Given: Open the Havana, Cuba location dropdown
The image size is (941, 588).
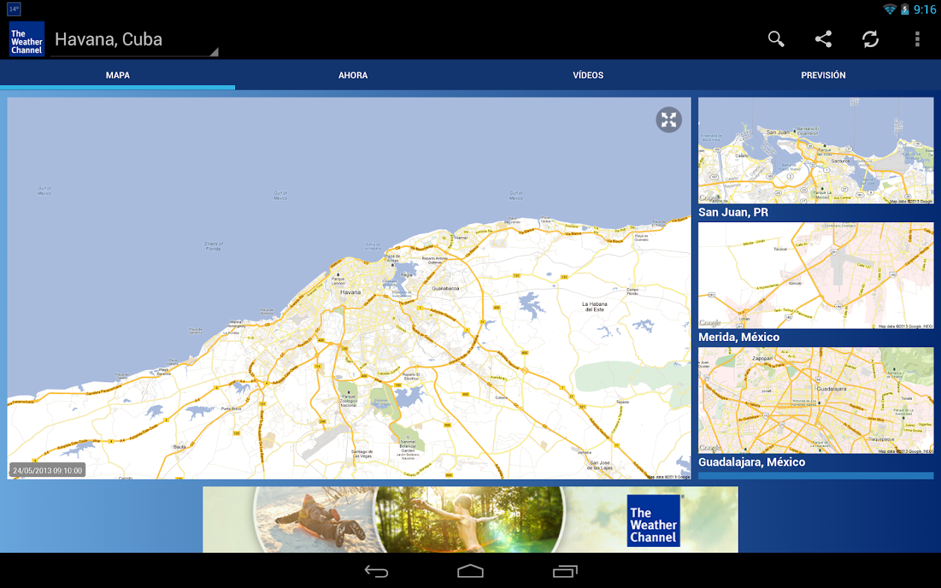Looking at the screenshot, I should coord(134,41).
